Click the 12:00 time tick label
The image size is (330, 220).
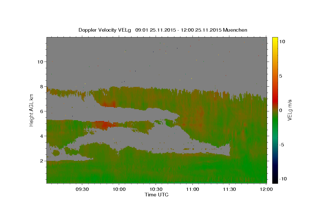point(266,189)
